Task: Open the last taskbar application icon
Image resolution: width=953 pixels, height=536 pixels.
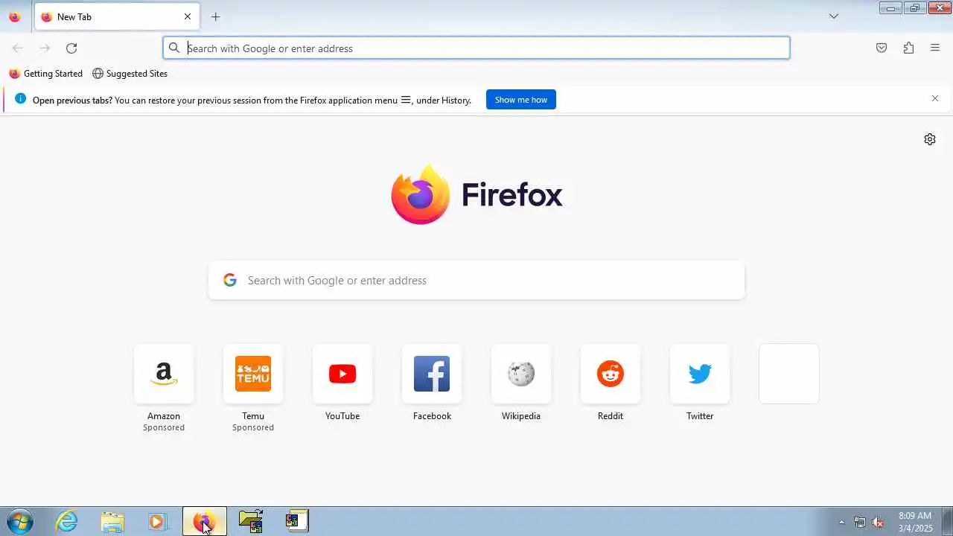Action: (x=297, y=522)
